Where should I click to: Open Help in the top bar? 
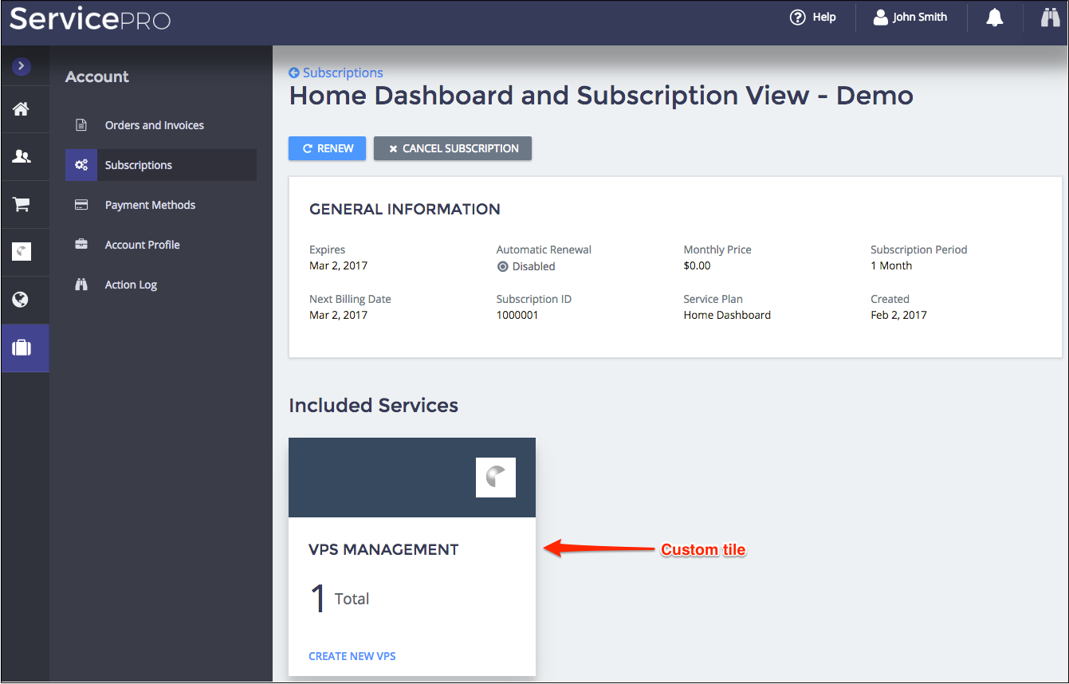pyautogui.click(x=812, y=18)
